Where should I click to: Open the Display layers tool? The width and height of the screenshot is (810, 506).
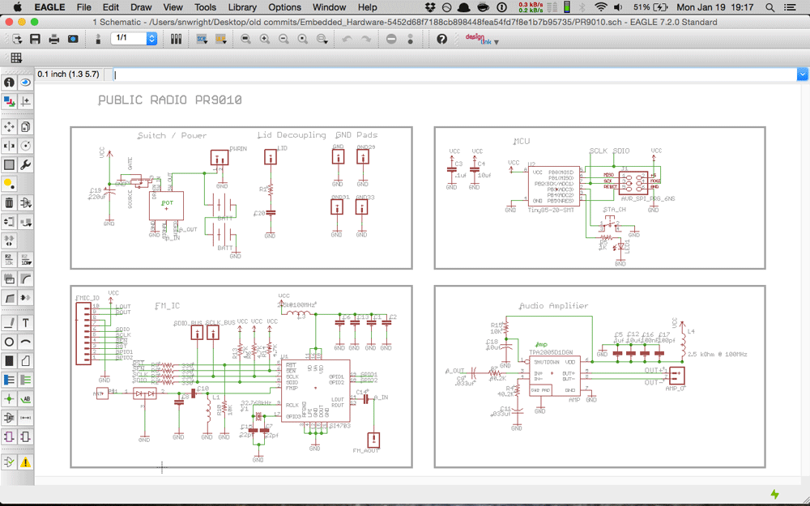[9, 101]
